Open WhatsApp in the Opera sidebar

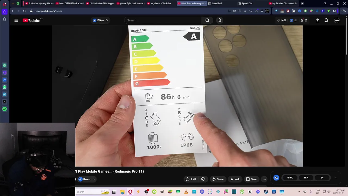[x=5, y=87]
